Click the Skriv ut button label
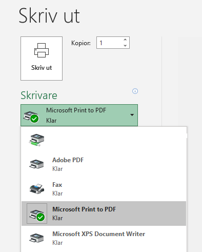 point(42,68)
